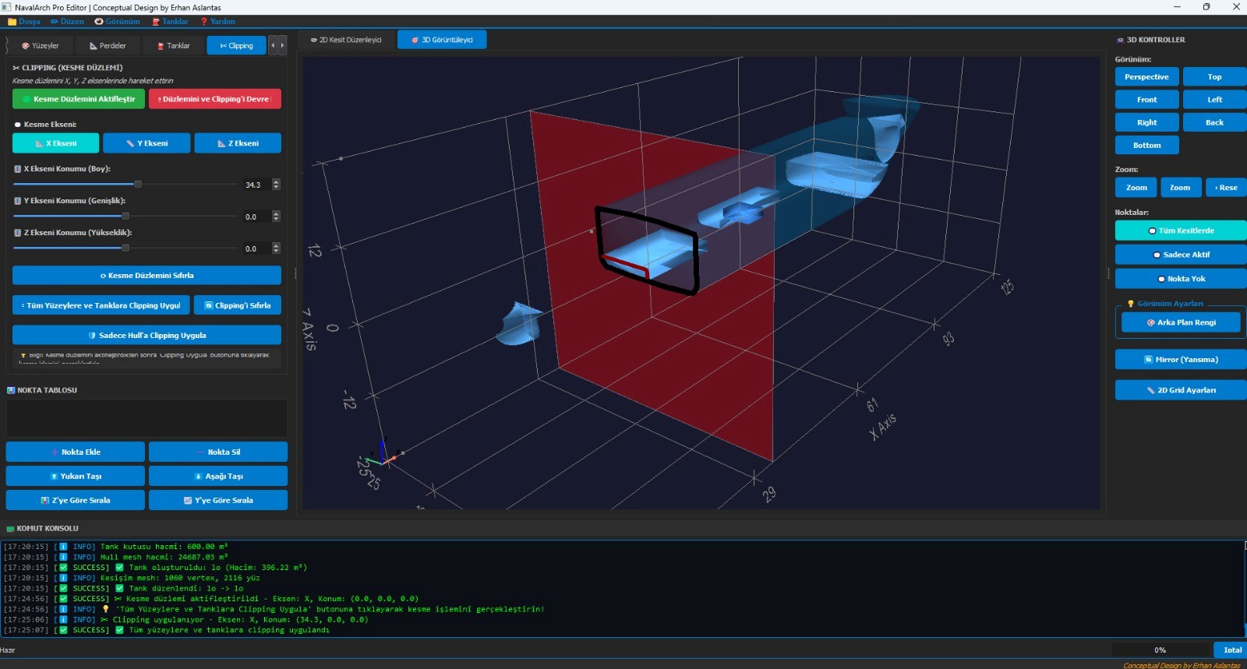This screenshot has height=669, width=1247.
Task: Select the Clipping tab
Action: click(x=236, y=46)
